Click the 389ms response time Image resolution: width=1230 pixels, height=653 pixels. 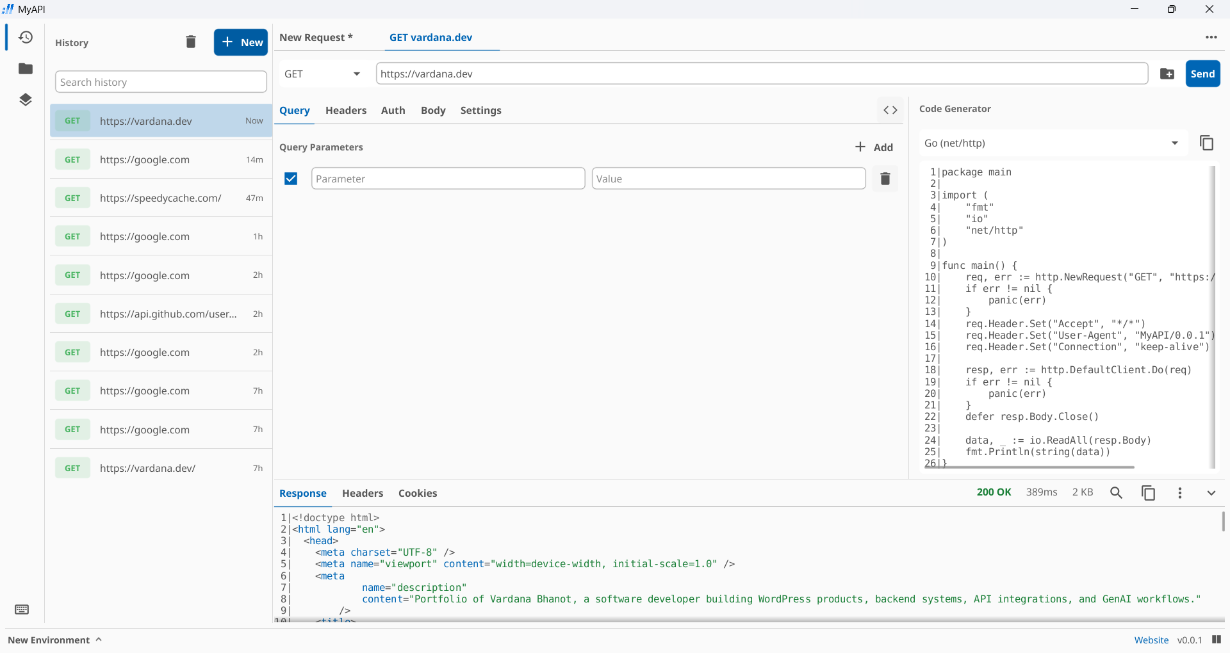(x=1042, y=492)
